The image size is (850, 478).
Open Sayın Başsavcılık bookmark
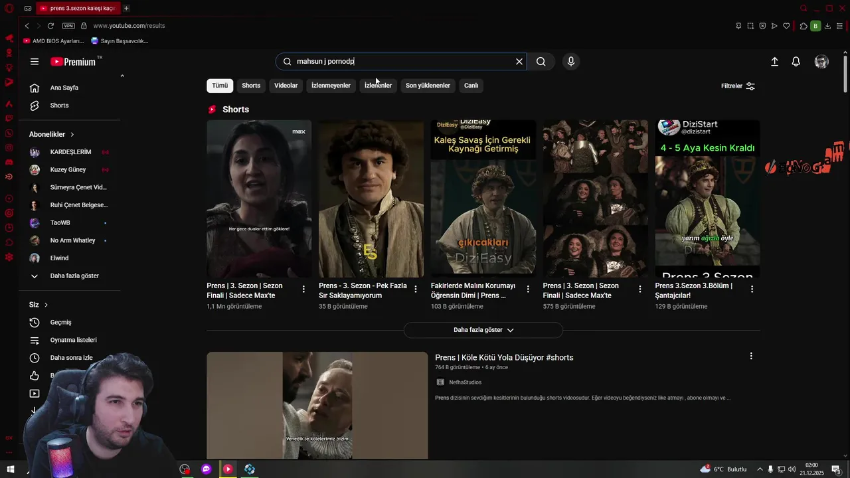(120, 40)
